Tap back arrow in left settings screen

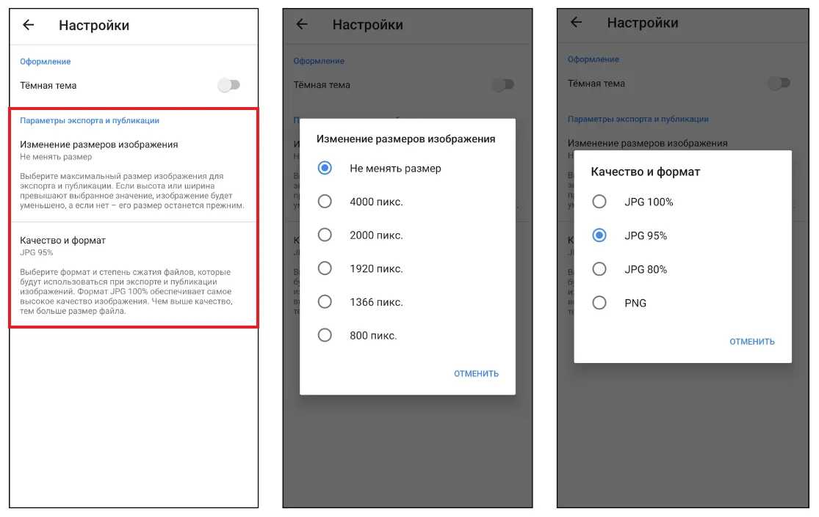pos(28,24)
